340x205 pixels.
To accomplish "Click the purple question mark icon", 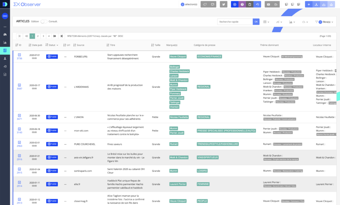I will pyautogui.click(x=242, y=4).
